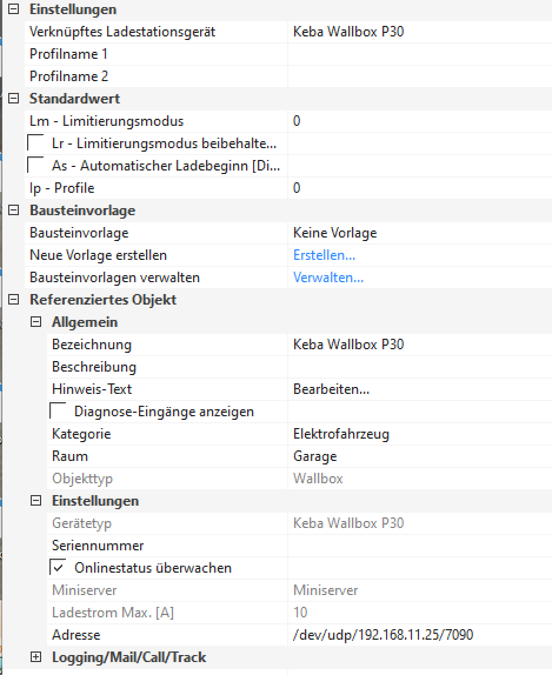
Task: Expand the Logging/Mail/Call/Track section
Action: pyautogui.click(x=36, y=657)
